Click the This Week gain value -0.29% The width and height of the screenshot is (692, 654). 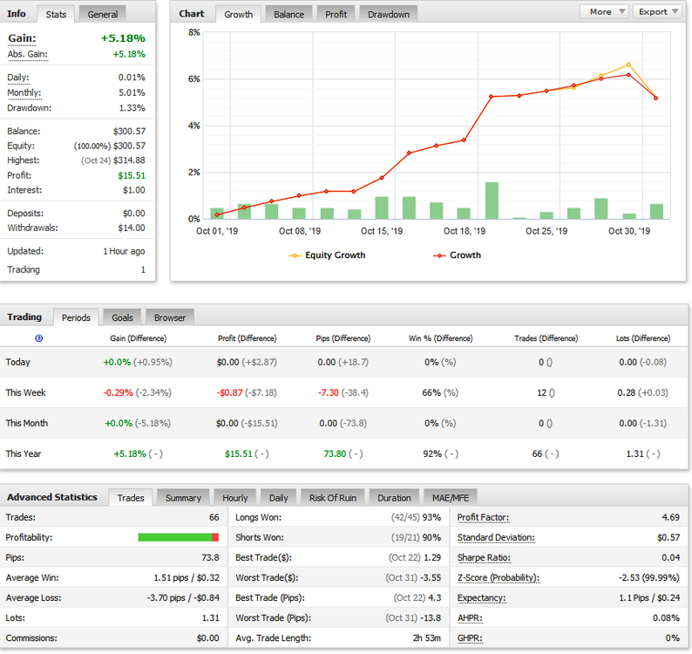(118, 392)
